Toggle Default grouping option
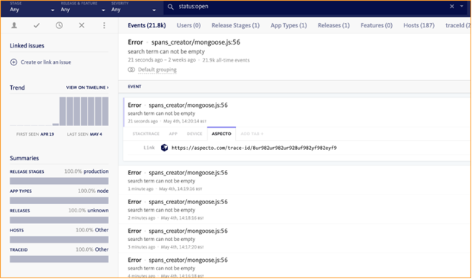 tap(152, 70)
